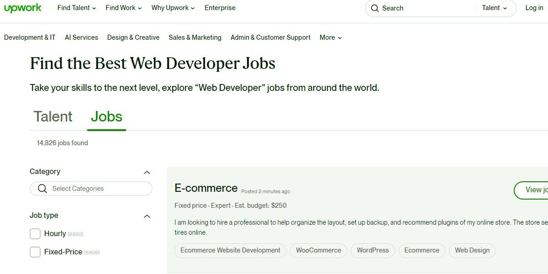Collapse the Job type filter section
The image size is (548, 274).
[x=147, y=216]
